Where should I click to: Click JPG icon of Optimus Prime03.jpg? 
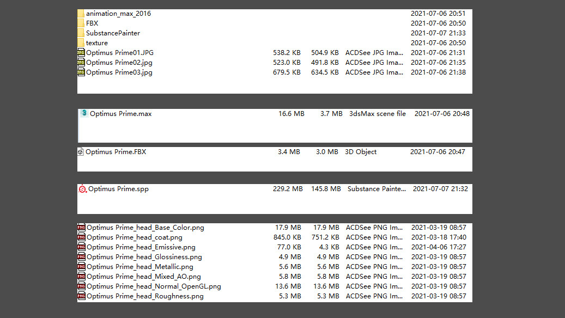[81, 72]
